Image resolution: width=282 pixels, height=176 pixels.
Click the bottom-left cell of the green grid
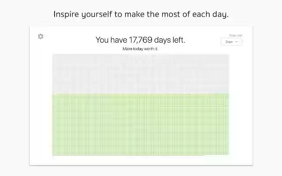tap(53, 155)
